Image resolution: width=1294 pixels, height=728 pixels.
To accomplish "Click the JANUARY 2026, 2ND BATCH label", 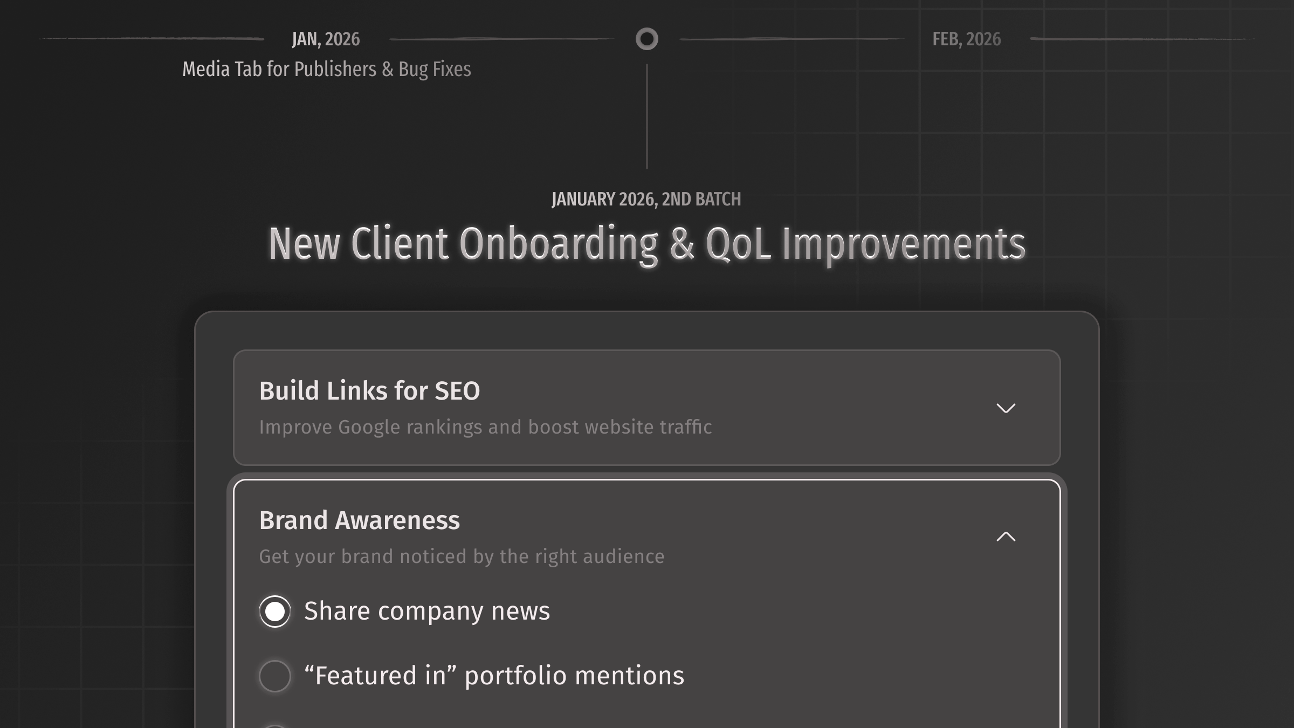I will [646, 200].
